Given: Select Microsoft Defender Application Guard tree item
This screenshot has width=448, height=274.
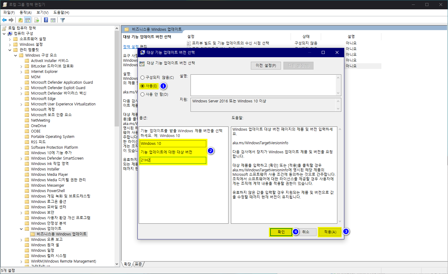Looking at the screenshot, I should click(62, 83).
